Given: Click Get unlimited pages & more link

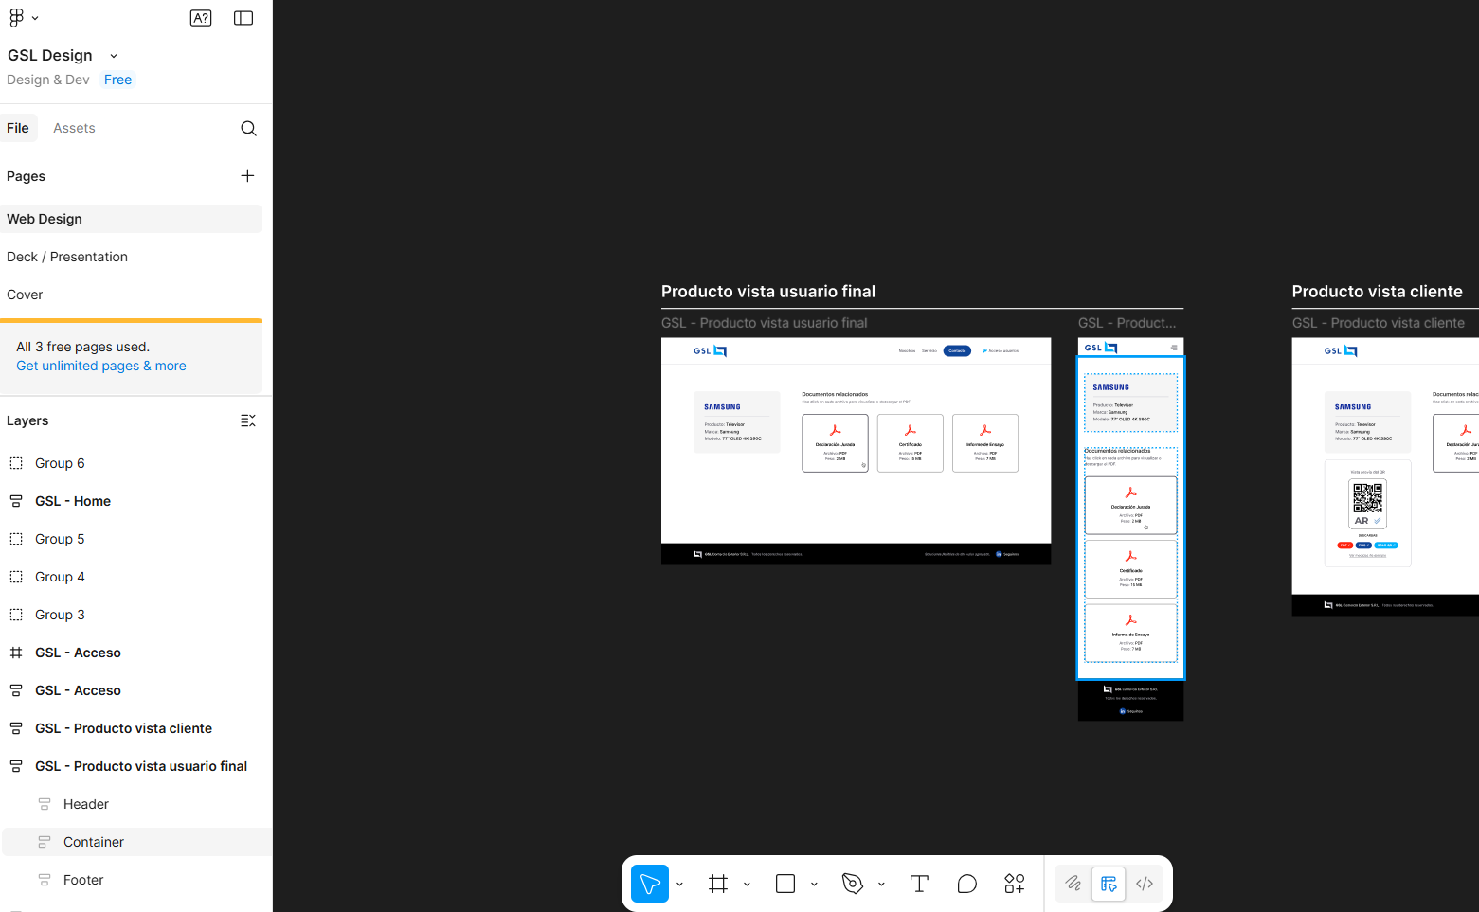Looking at the screenshot, I should coord(101,366).
